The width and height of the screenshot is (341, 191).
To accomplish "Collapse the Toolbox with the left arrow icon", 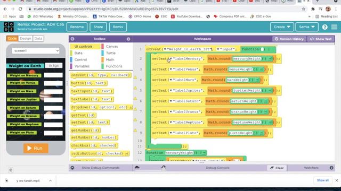I will pos(72,39).
